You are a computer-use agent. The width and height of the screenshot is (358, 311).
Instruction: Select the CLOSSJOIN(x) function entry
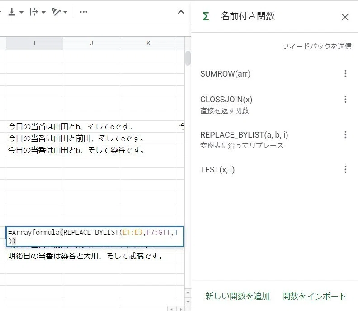(226, 100)
